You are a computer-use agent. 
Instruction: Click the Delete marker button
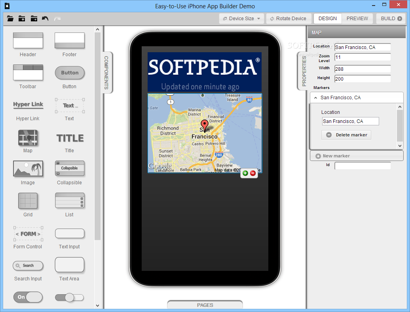point(346,135)
